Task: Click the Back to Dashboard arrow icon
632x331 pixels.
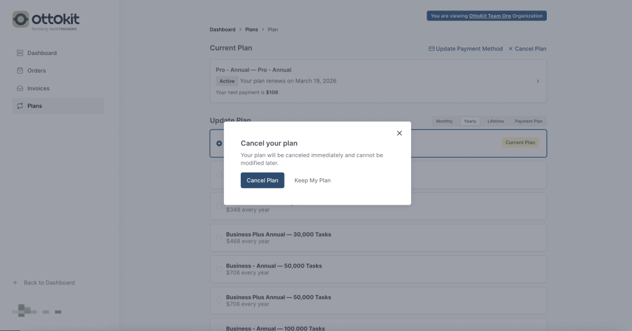Action: tap(16, 283)
